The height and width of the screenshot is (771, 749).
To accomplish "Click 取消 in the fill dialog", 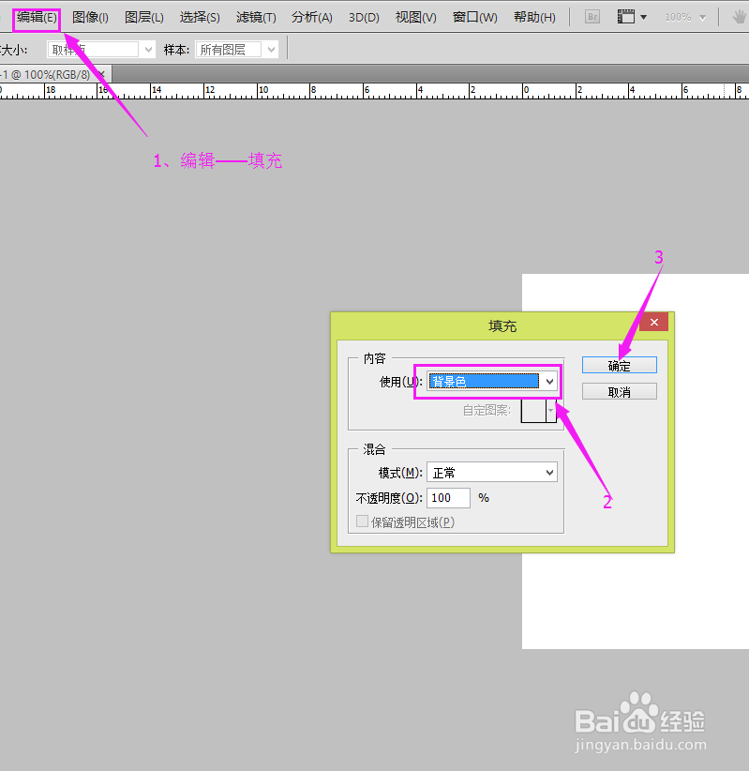I will tap(620, 392).
